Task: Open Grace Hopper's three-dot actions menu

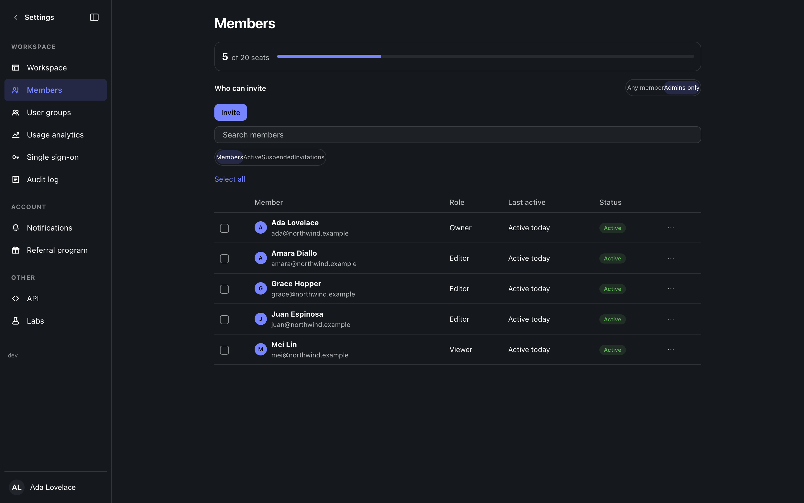Action: pos(671,289)
